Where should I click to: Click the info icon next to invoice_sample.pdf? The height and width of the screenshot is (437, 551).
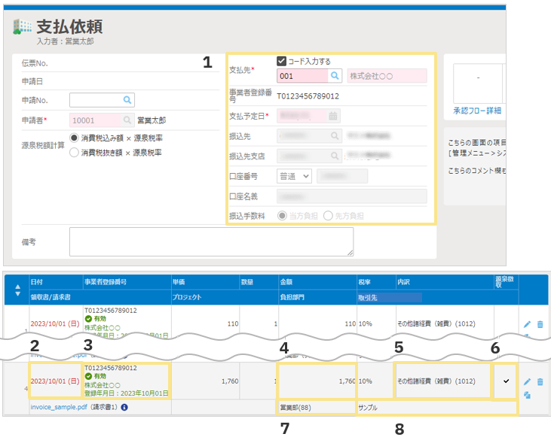click(124, 407)
